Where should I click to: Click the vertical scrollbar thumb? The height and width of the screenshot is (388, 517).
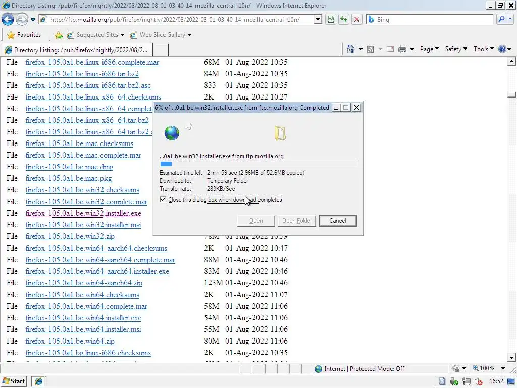click(x=511, y=94)
